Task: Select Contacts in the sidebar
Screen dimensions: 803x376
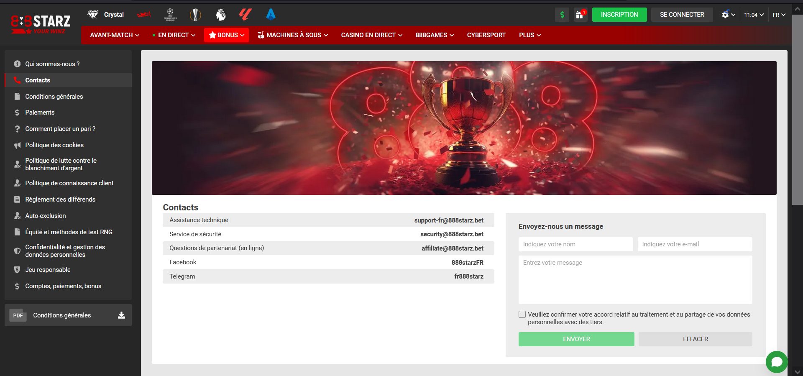Action: click(68, 80)
